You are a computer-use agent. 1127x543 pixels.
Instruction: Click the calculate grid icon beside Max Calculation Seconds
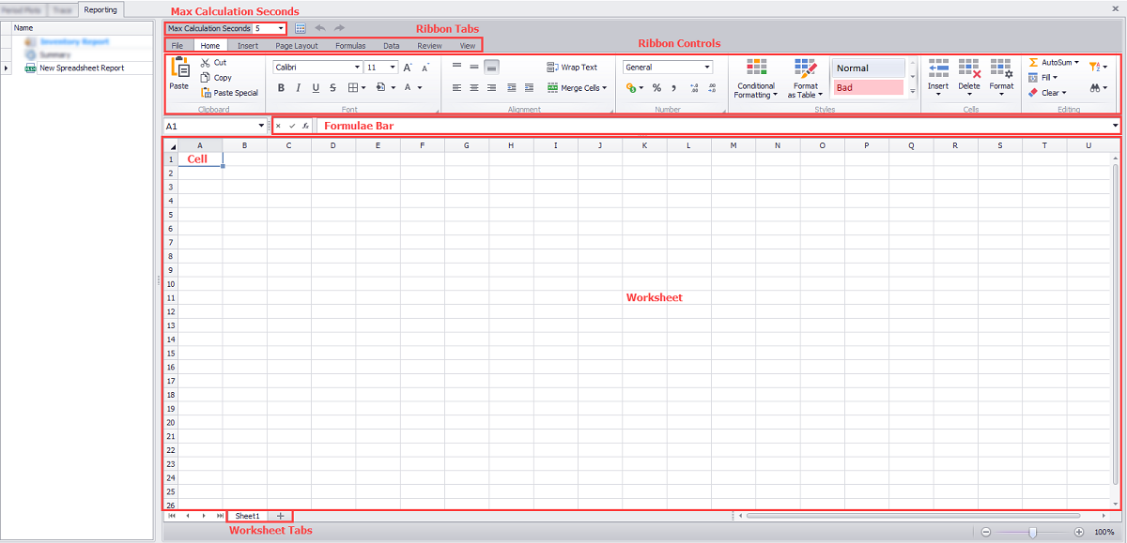point(300,29)
